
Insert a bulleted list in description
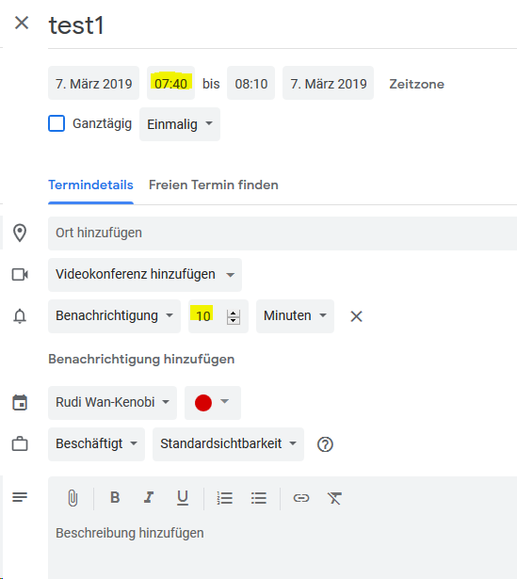click(x=258, y=498)
